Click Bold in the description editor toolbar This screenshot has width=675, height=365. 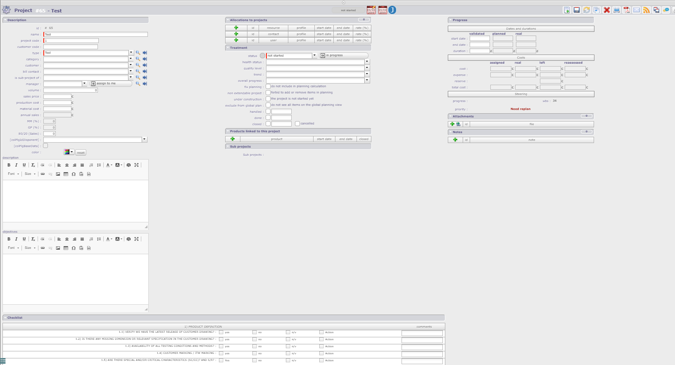click(x=9, y=165)
